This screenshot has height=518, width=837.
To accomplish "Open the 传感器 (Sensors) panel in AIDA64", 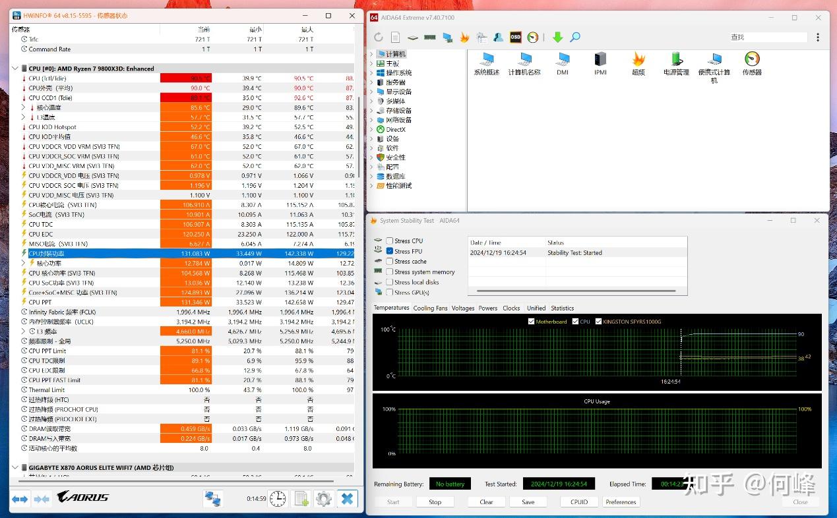I will [751, 60].
